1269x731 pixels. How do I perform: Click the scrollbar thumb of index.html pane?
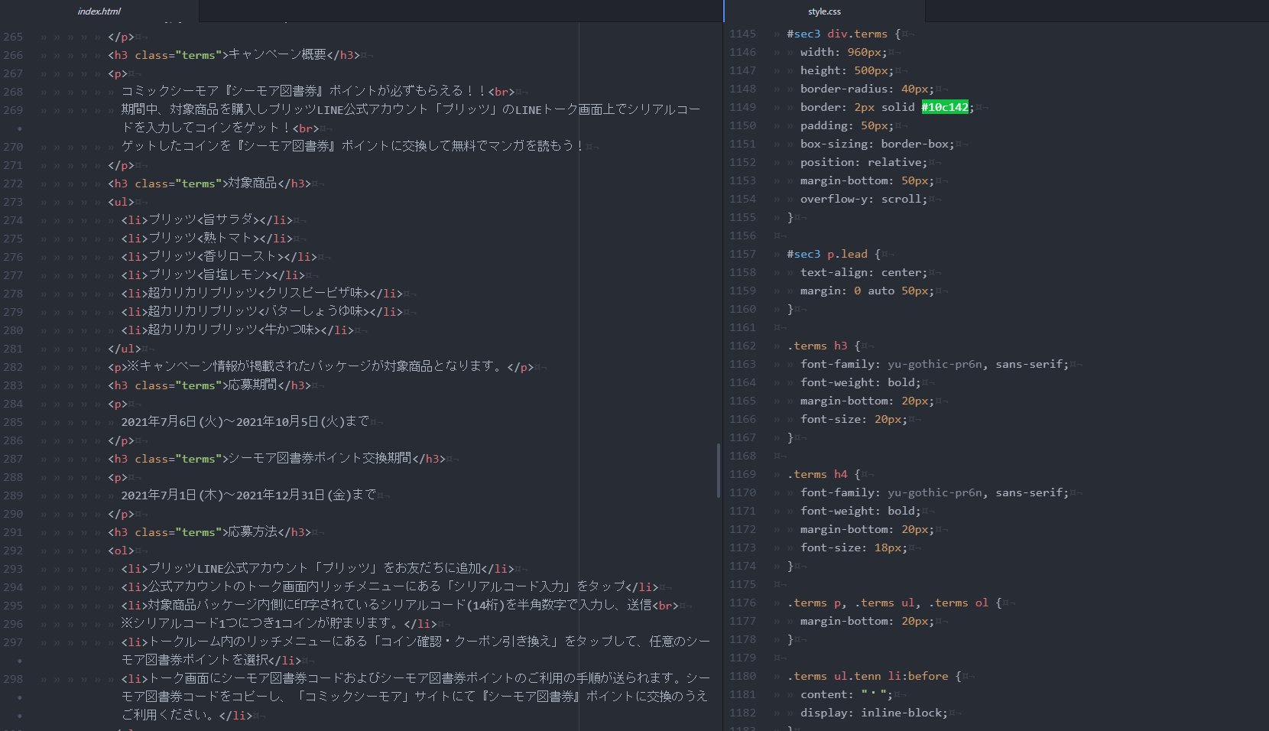pos(719,470)
